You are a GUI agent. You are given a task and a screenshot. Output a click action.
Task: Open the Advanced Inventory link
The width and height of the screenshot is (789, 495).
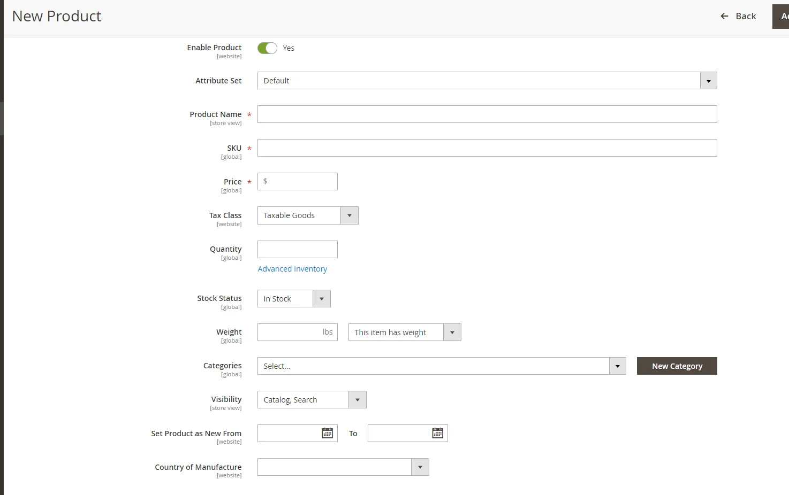point(292,269)
